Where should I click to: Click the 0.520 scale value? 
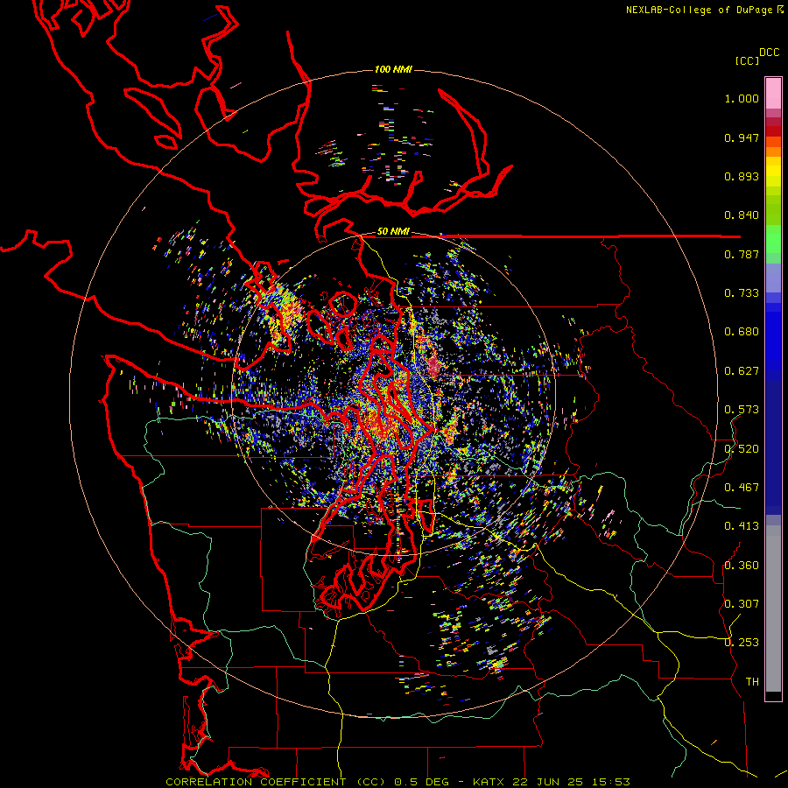(742, 449)
